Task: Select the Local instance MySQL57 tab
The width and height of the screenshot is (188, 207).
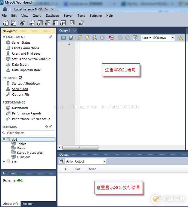Action: [31, 9]
